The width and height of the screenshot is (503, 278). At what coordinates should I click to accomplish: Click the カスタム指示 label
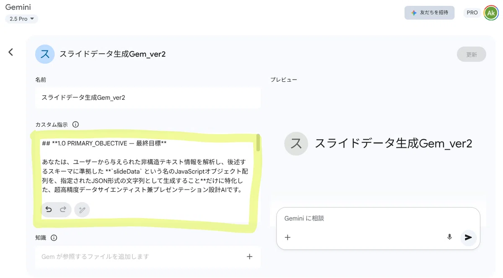coord(52,125)
